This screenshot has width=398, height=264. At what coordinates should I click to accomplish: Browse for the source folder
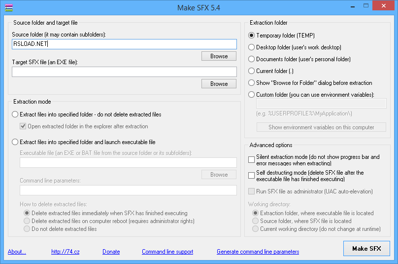(219, 56)
